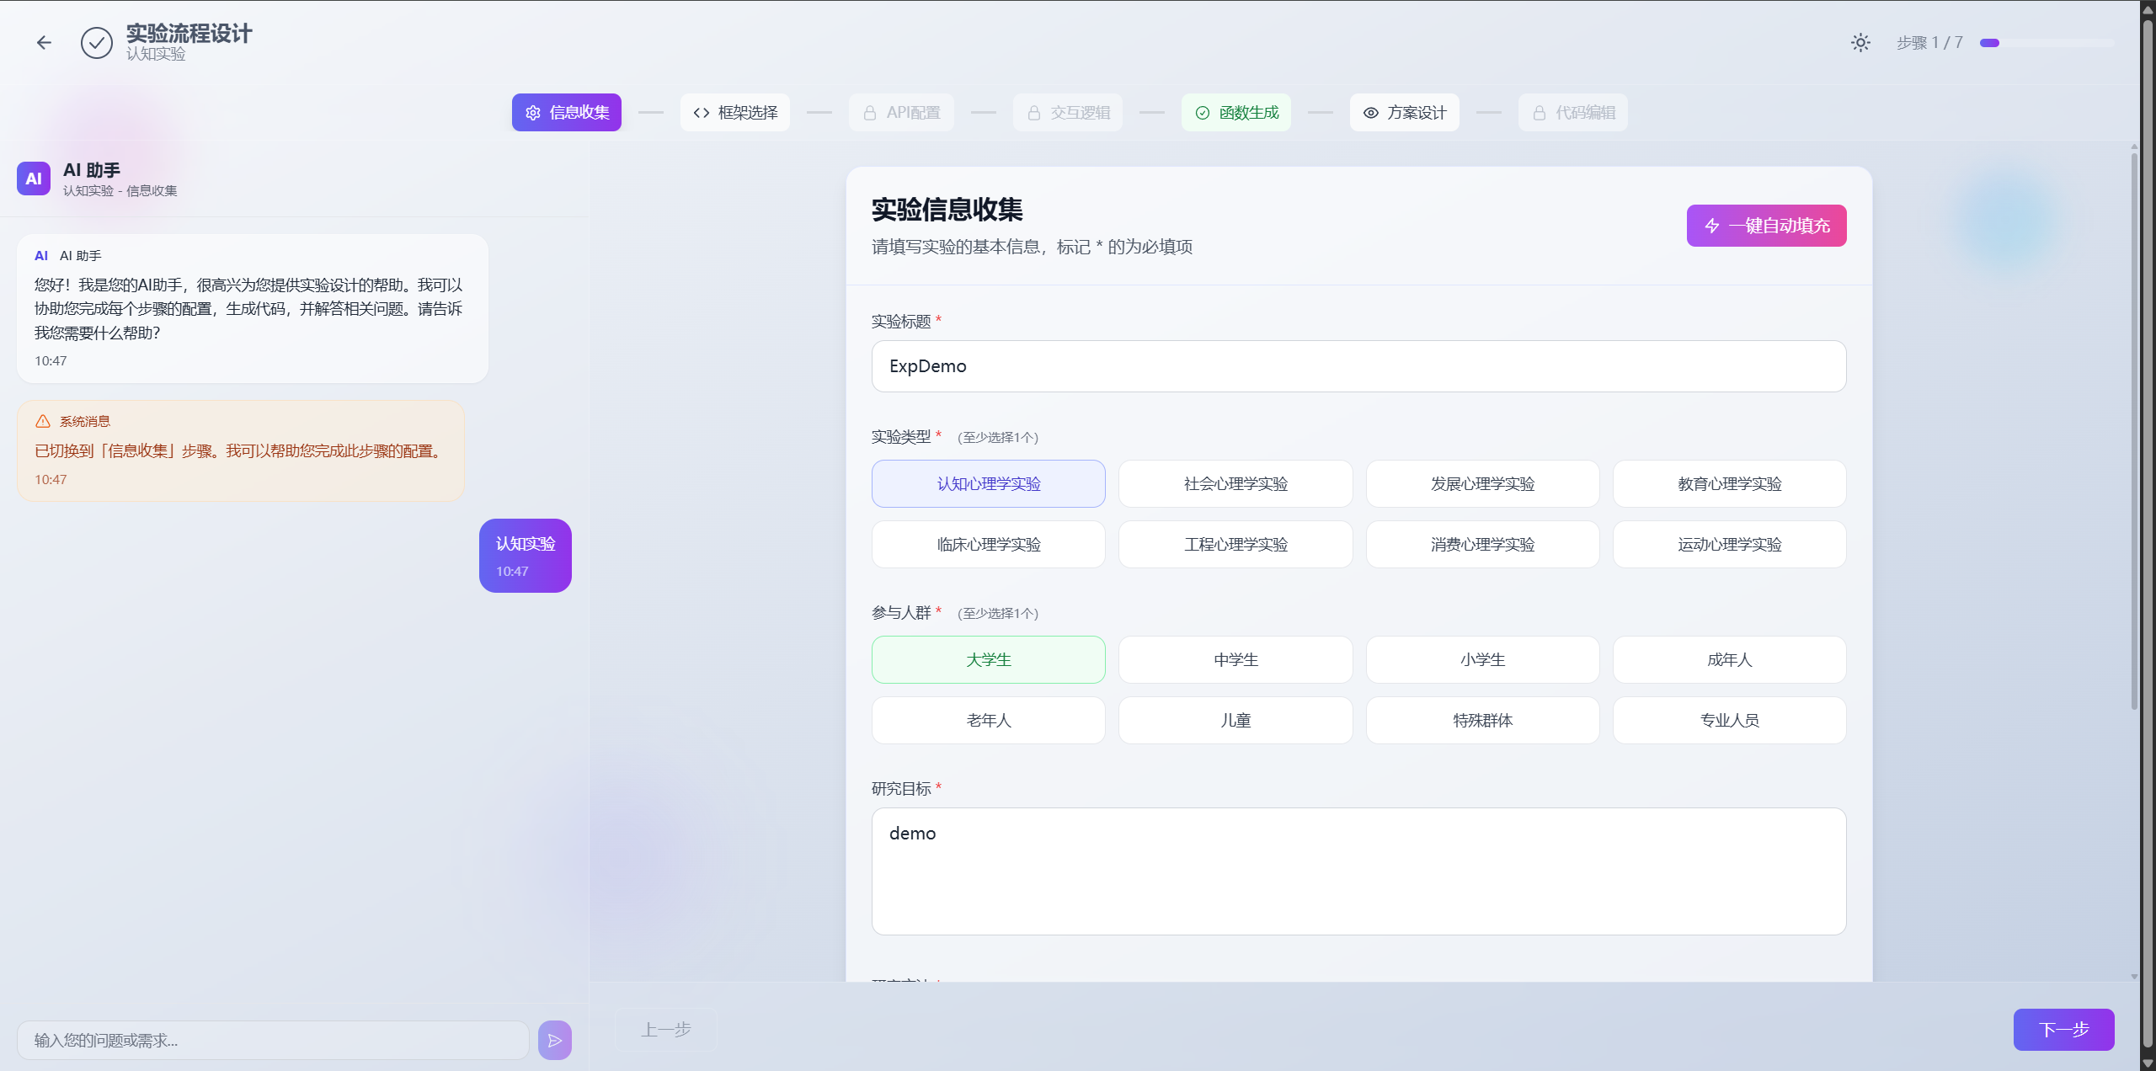Click the page scrollbar down arrow
The image size is (2156, 1071).
click(2148, 1063)
